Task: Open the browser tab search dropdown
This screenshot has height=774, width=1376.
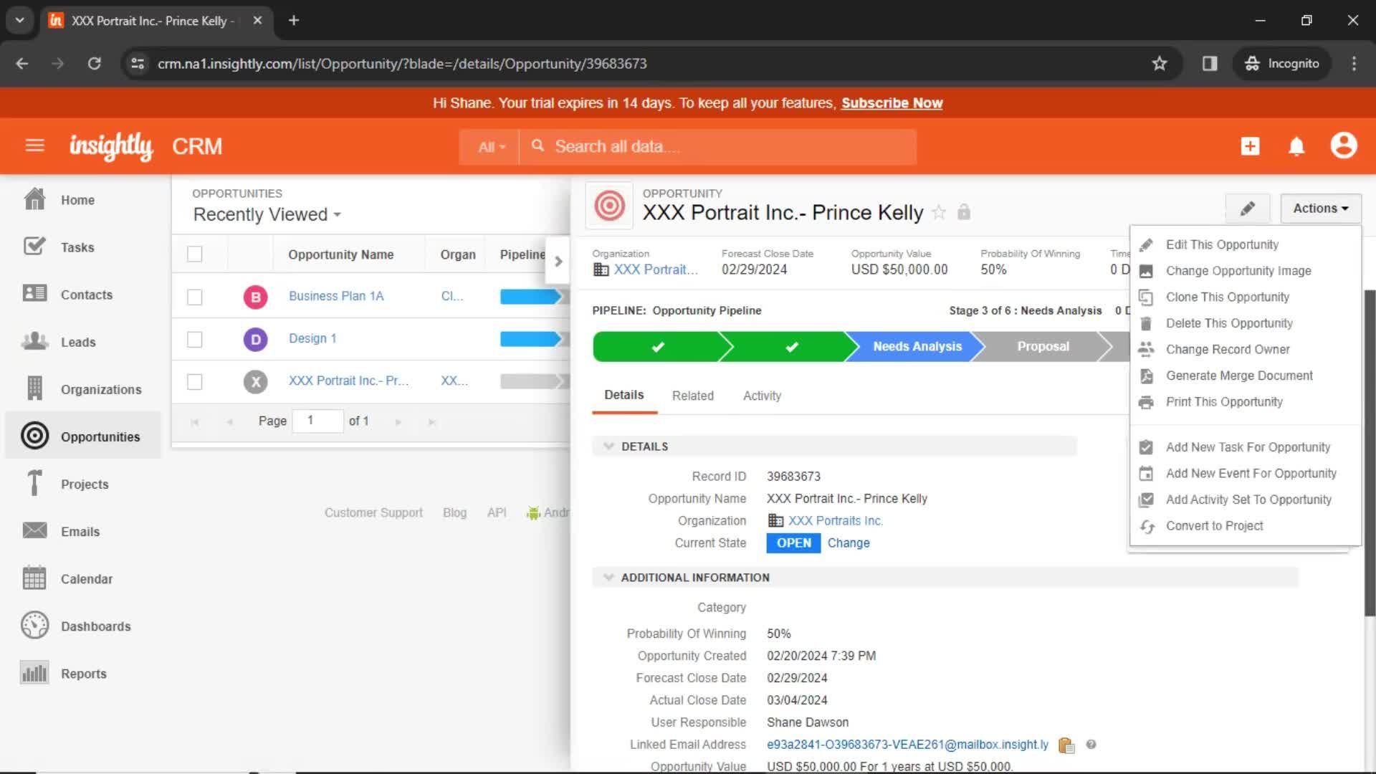Action: 19,20
